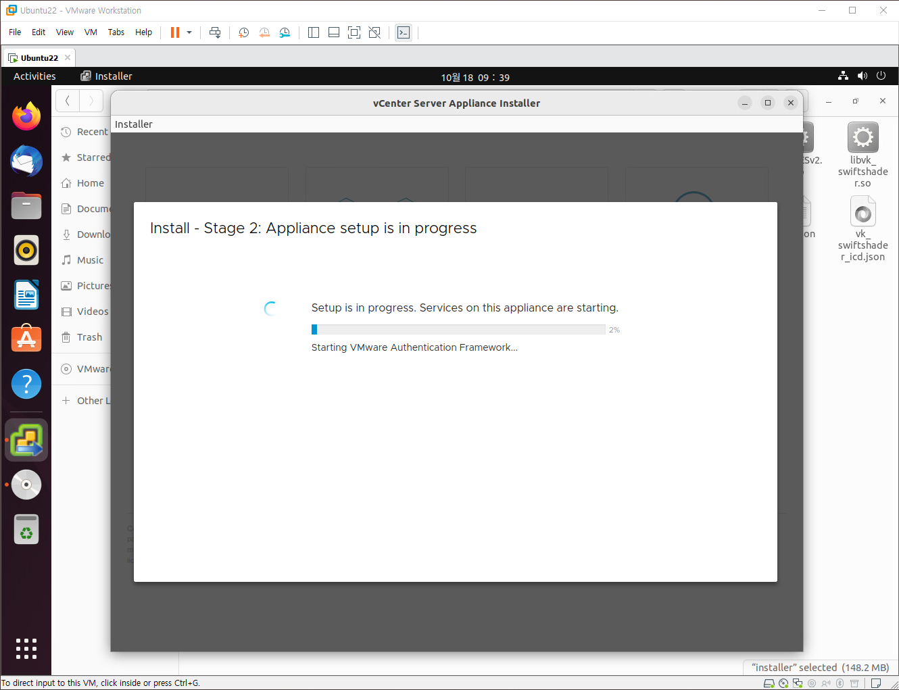Toggle the VMware library sidebar view icon
This screenshot has height=690, width=899.
point(314,32)
